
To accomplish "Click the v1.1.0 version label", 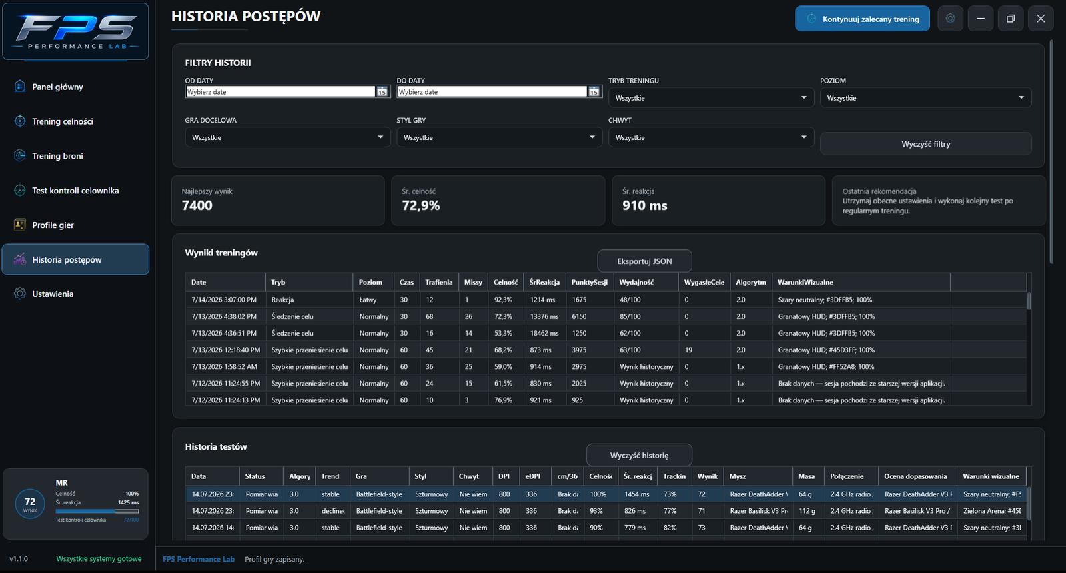I will (19, 559).
